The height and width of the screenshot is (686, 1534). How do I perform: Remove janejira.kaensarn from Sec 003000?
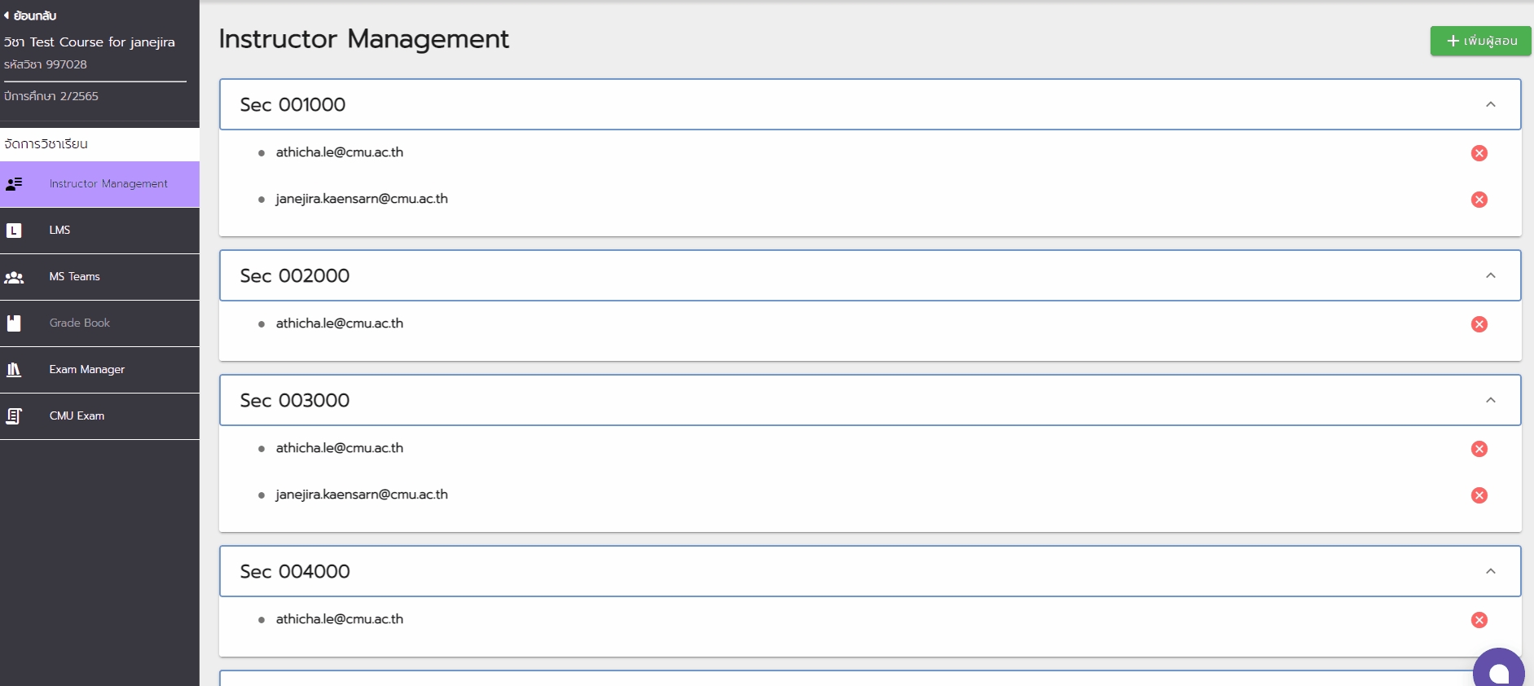coord(1479,495)
